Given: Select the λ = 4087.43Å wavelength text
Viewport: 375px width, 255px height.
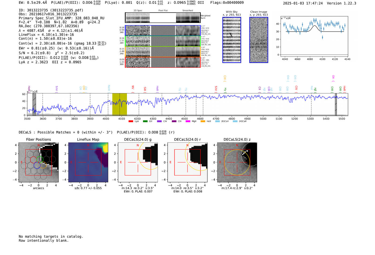Looking at the screenshot, I should pyautogui.click(x=31, y=31).
